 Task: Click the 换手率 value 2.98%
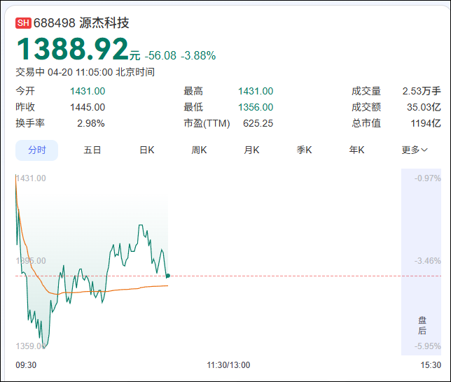(90, 123)
